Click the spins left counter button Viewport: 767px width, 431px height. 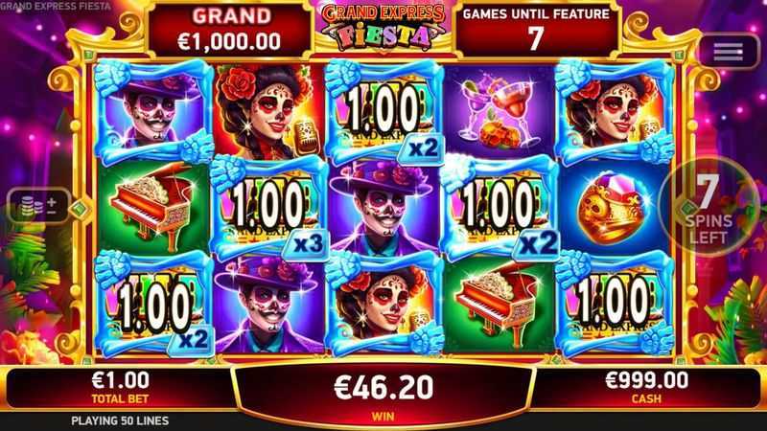point(709,207)
